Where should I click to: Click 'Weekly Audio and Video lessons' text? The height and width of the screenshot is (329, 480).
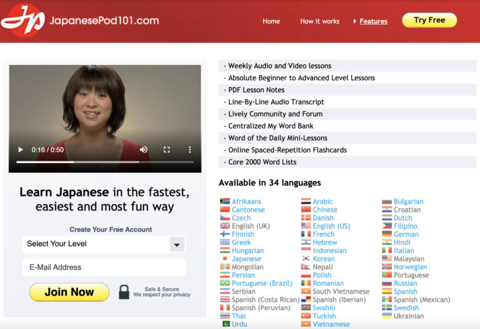[x=280, y=66]
